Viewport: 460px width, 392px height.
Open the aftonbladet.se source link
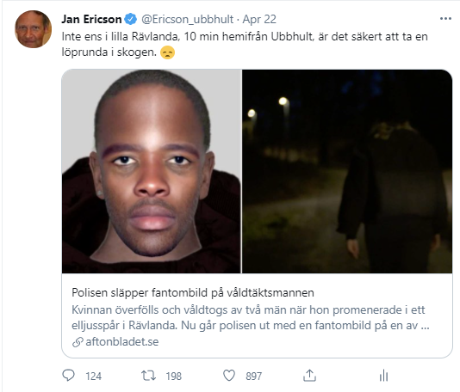pyautogui.click(x=122, y=341)
